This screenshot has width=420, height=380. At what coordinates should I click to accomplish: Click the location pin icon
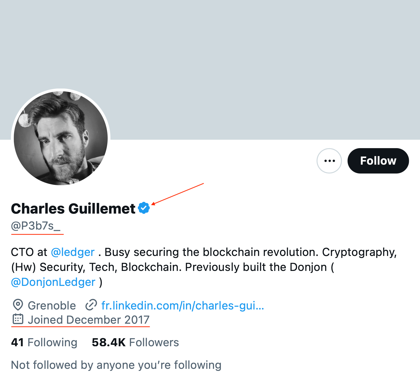[x=18, y=305]
